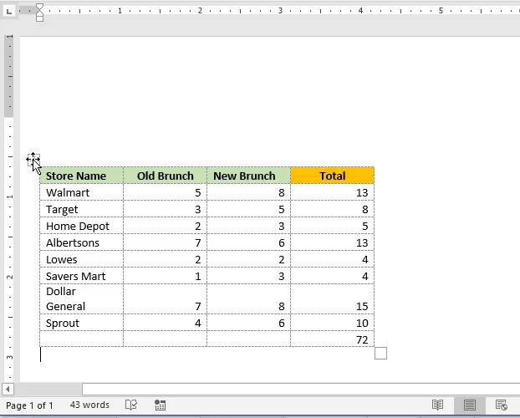This screenshot has height=418, width=520.
Task: Click the Store Name header cell
Action: tap(82, 176)
